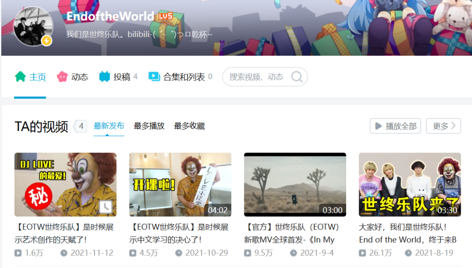Screen dimensions: 472x268
Task: Open title 【官方】世终乐队 新歌MV全球首发
Action: pyautogui.click(x=292, y=233)
